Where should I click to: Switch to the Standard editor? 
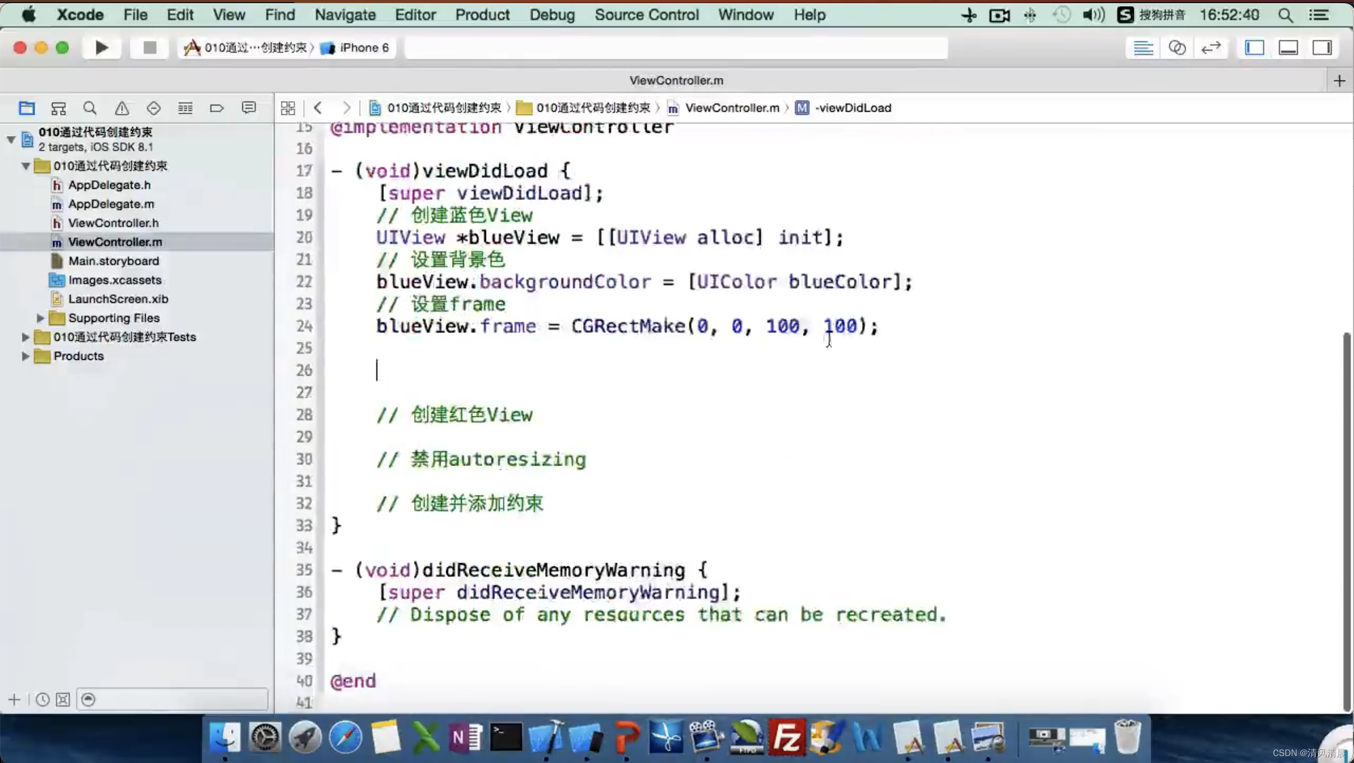tap(1143, 48)
